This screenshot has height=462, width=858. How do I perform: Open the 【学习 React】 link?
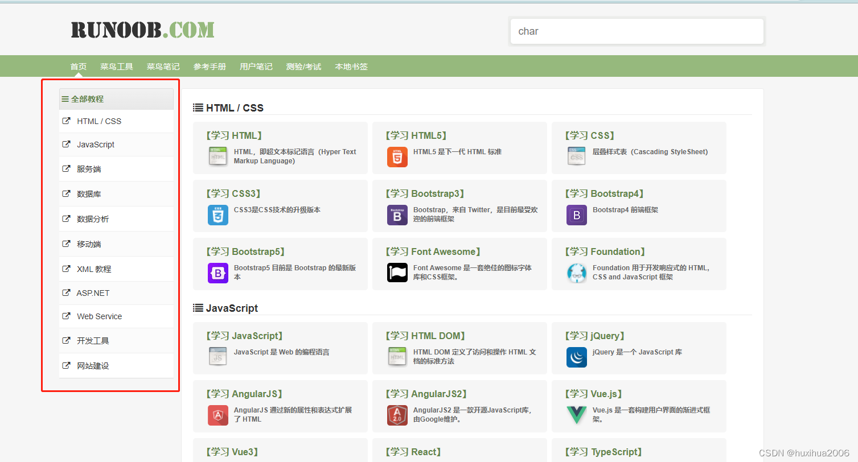[414, 452]
